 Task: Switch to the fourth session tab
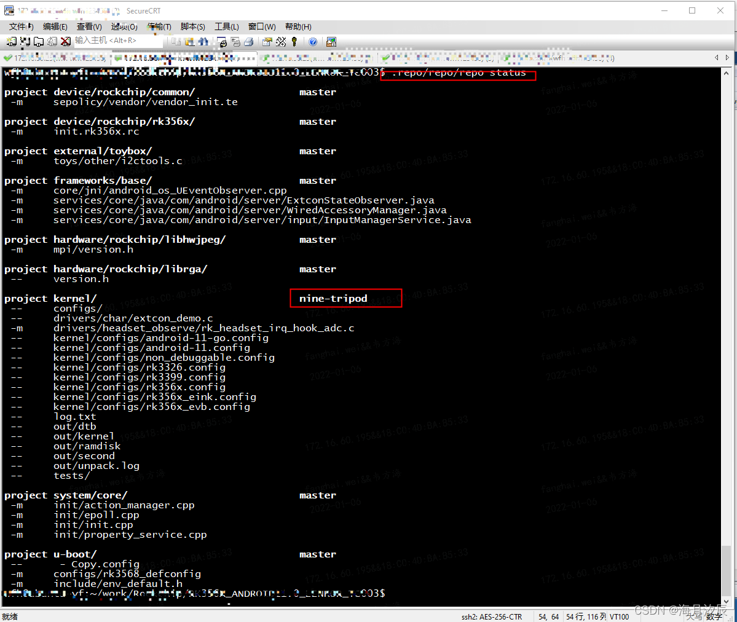438,58
